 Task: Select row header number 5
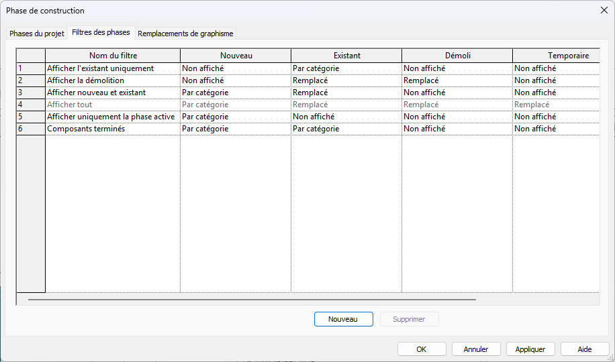tap(30, 117)
